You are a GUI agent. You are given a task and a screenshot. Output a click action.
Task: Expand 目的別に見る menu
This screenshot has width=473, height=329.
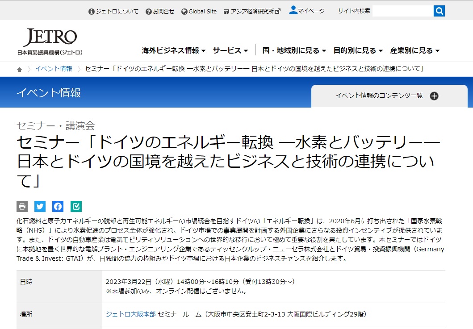[x=358, y=50]
